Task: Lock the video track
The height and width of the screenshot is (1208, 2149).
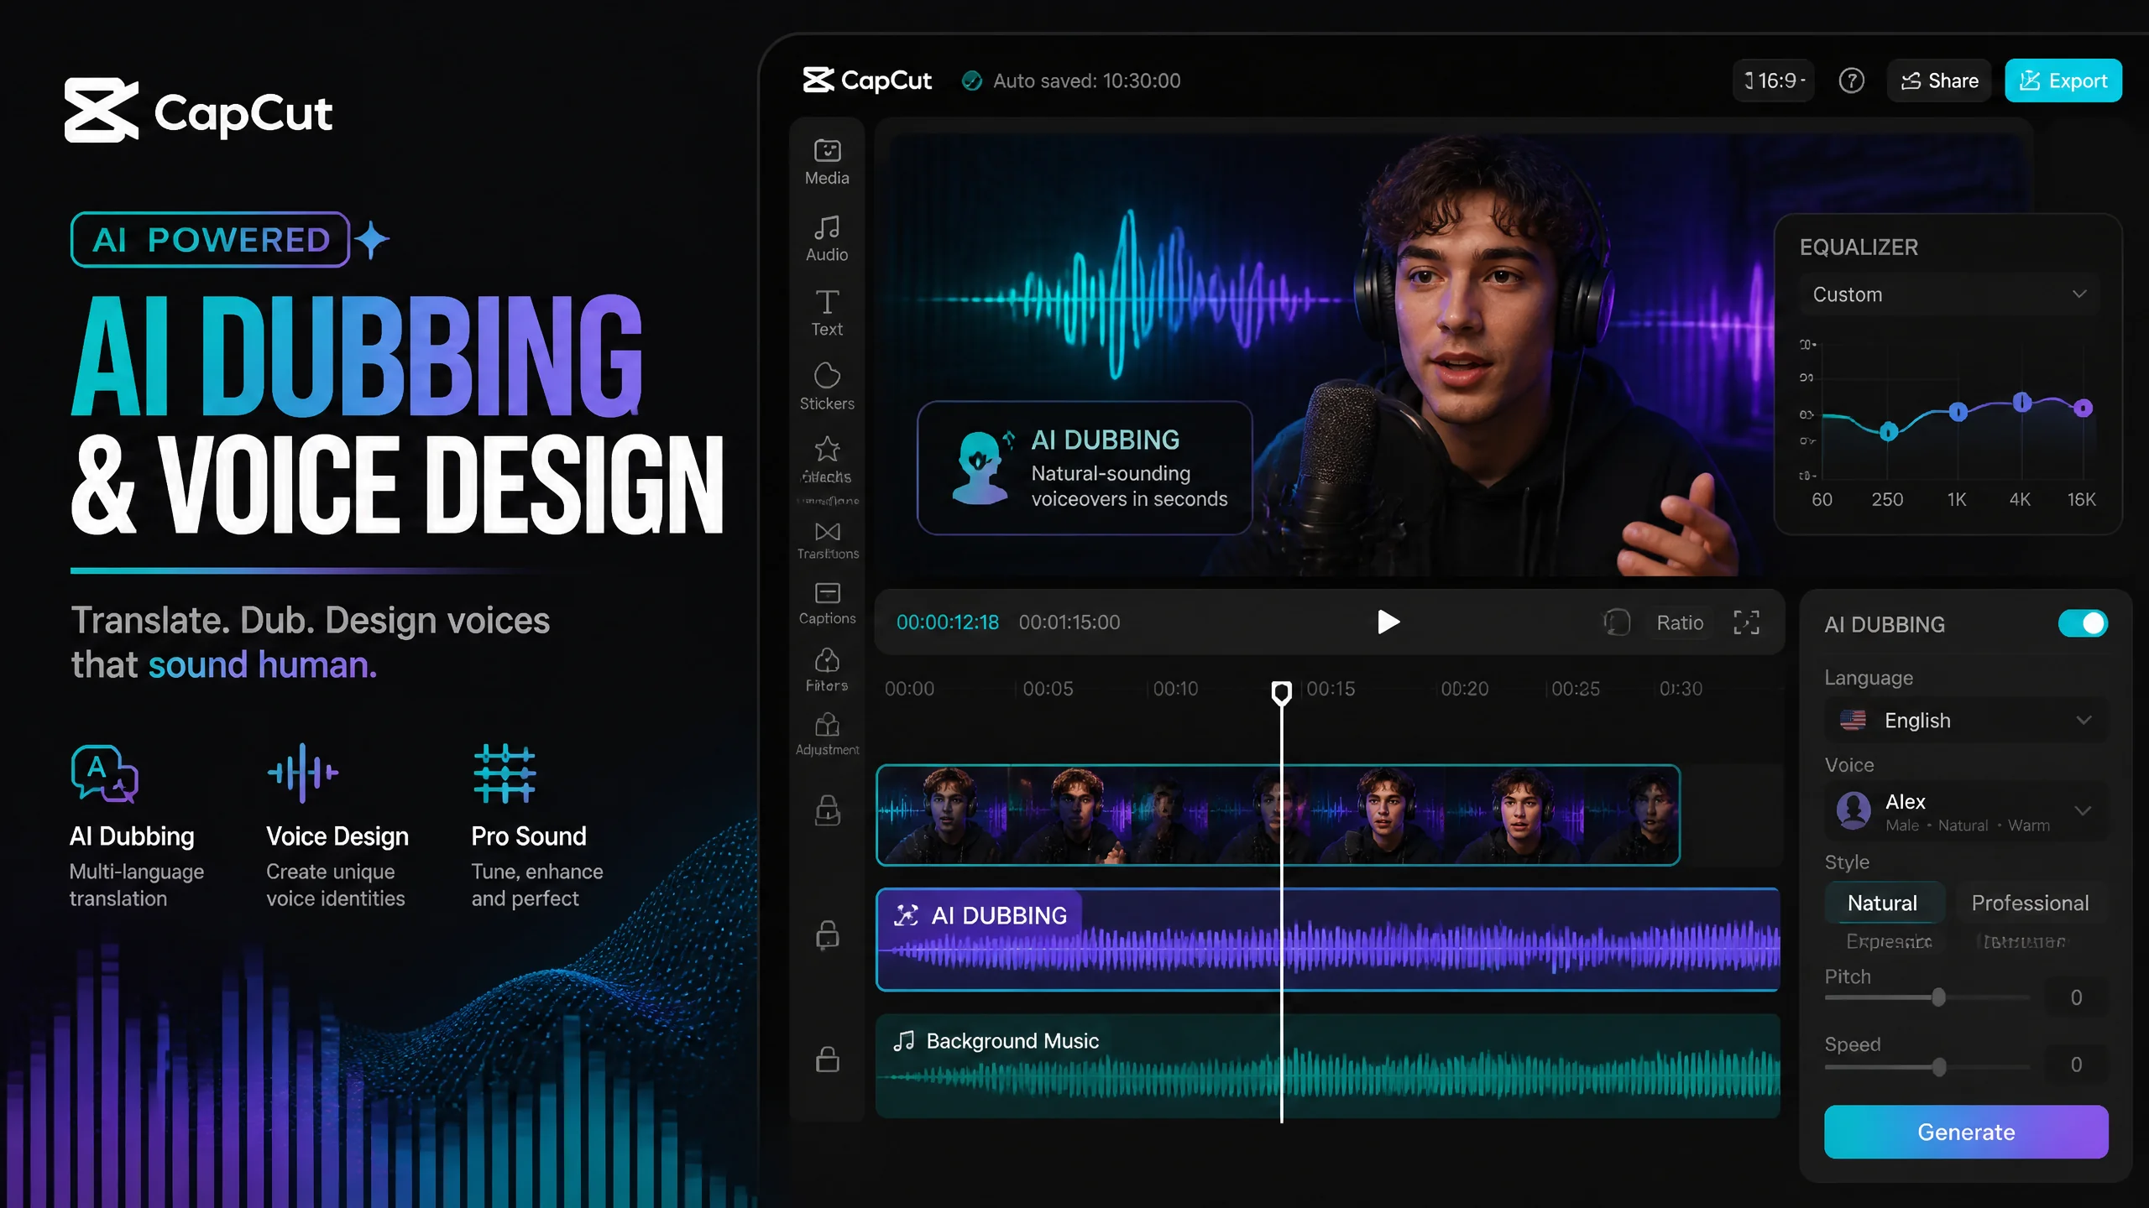Action: (828, 811)
